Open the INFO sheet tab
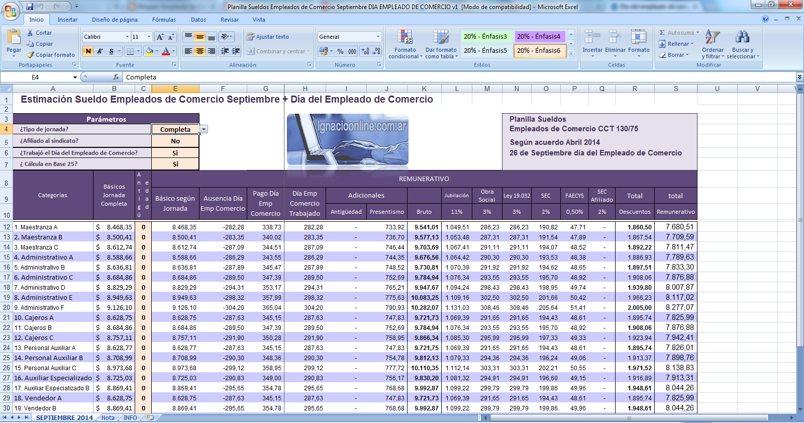 point(130,418)
